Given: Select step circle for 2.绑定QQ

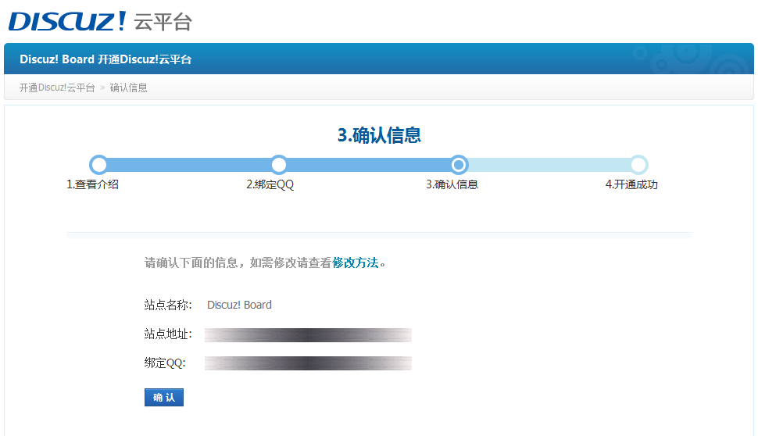Looking at the screenshot, I should (x=279, y=165).
